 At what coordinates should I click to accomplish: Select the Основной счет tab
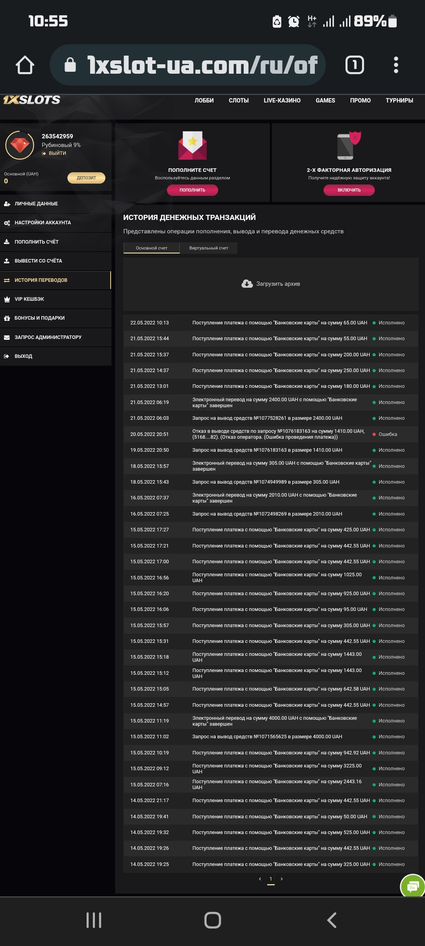[x=152, y=248]
